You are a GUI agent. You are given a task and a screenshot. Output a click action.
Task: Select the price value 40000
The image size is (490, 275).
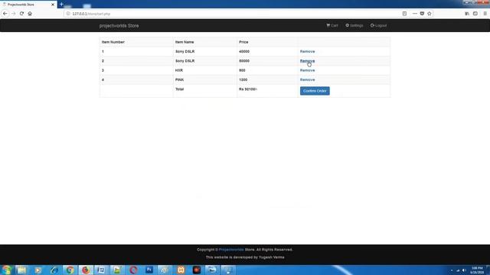244,51
